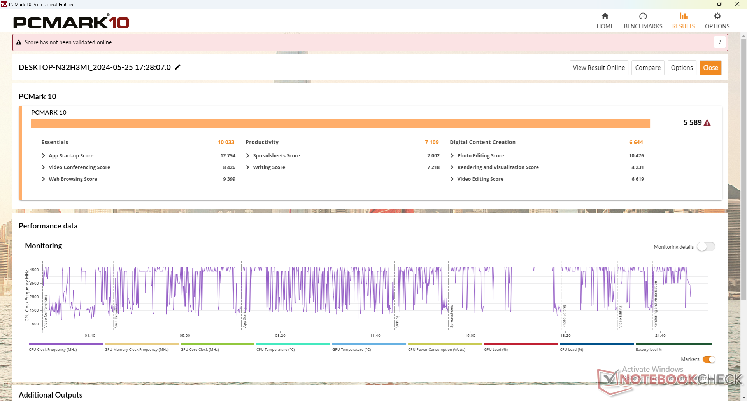Click the Productivity score 7 109

[432, 142]
